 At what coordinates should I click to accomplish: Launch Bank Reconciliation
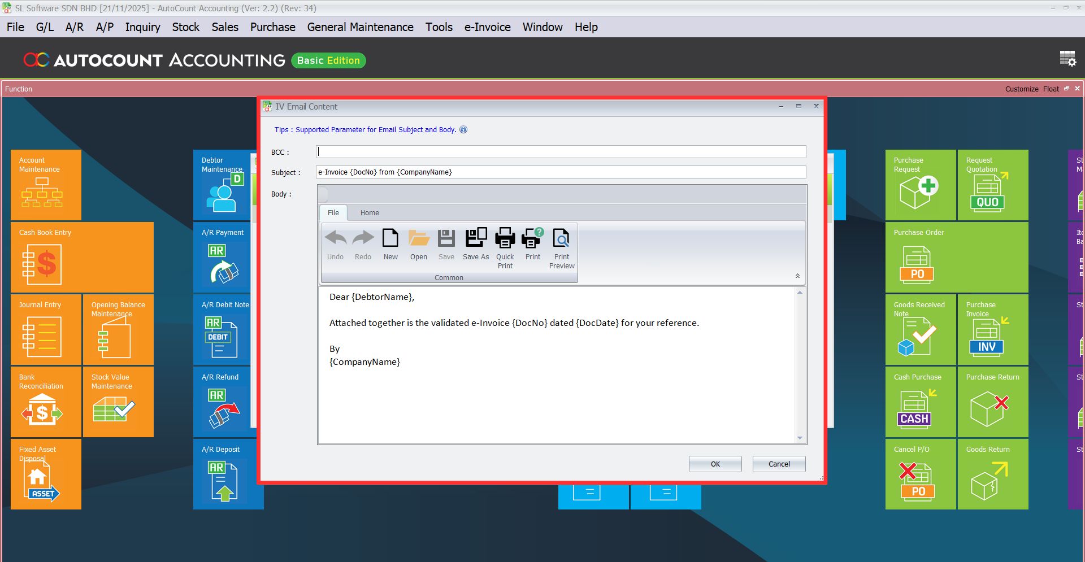[45, 402]
